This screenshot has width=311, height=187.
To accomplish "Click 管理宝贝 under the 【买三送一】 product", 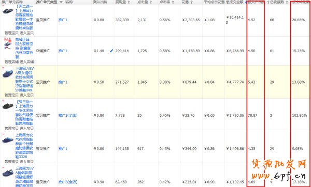I will (11, 129).
